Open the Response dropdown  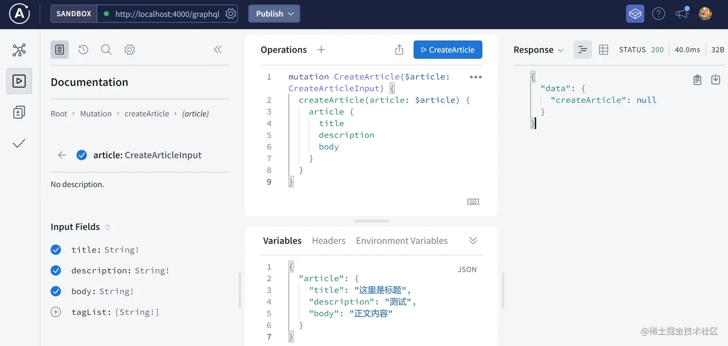tap(538, 50)
